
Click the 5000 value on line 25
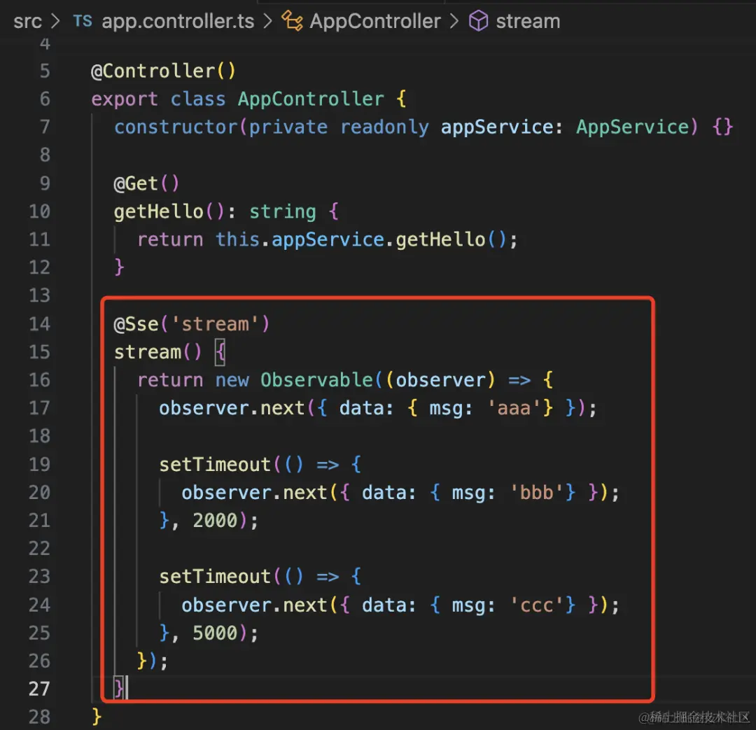pyautogui.click(x=215, y=633)
